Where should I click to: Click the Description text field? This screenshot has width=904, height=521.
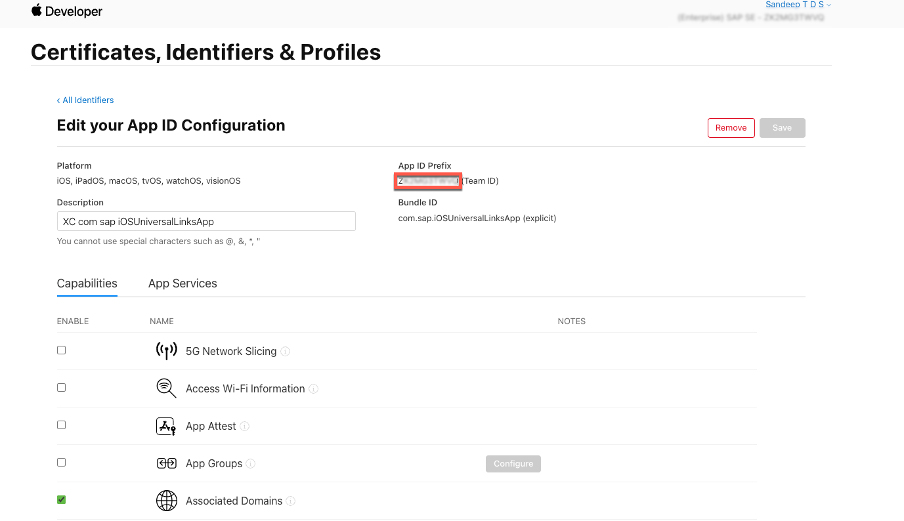coord(206,221)
